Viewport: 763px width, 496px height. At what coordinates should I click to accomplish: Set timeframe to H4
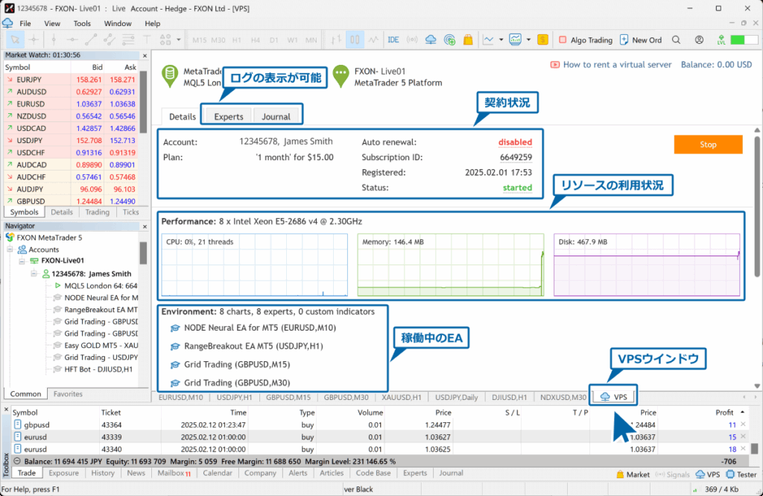256,40
